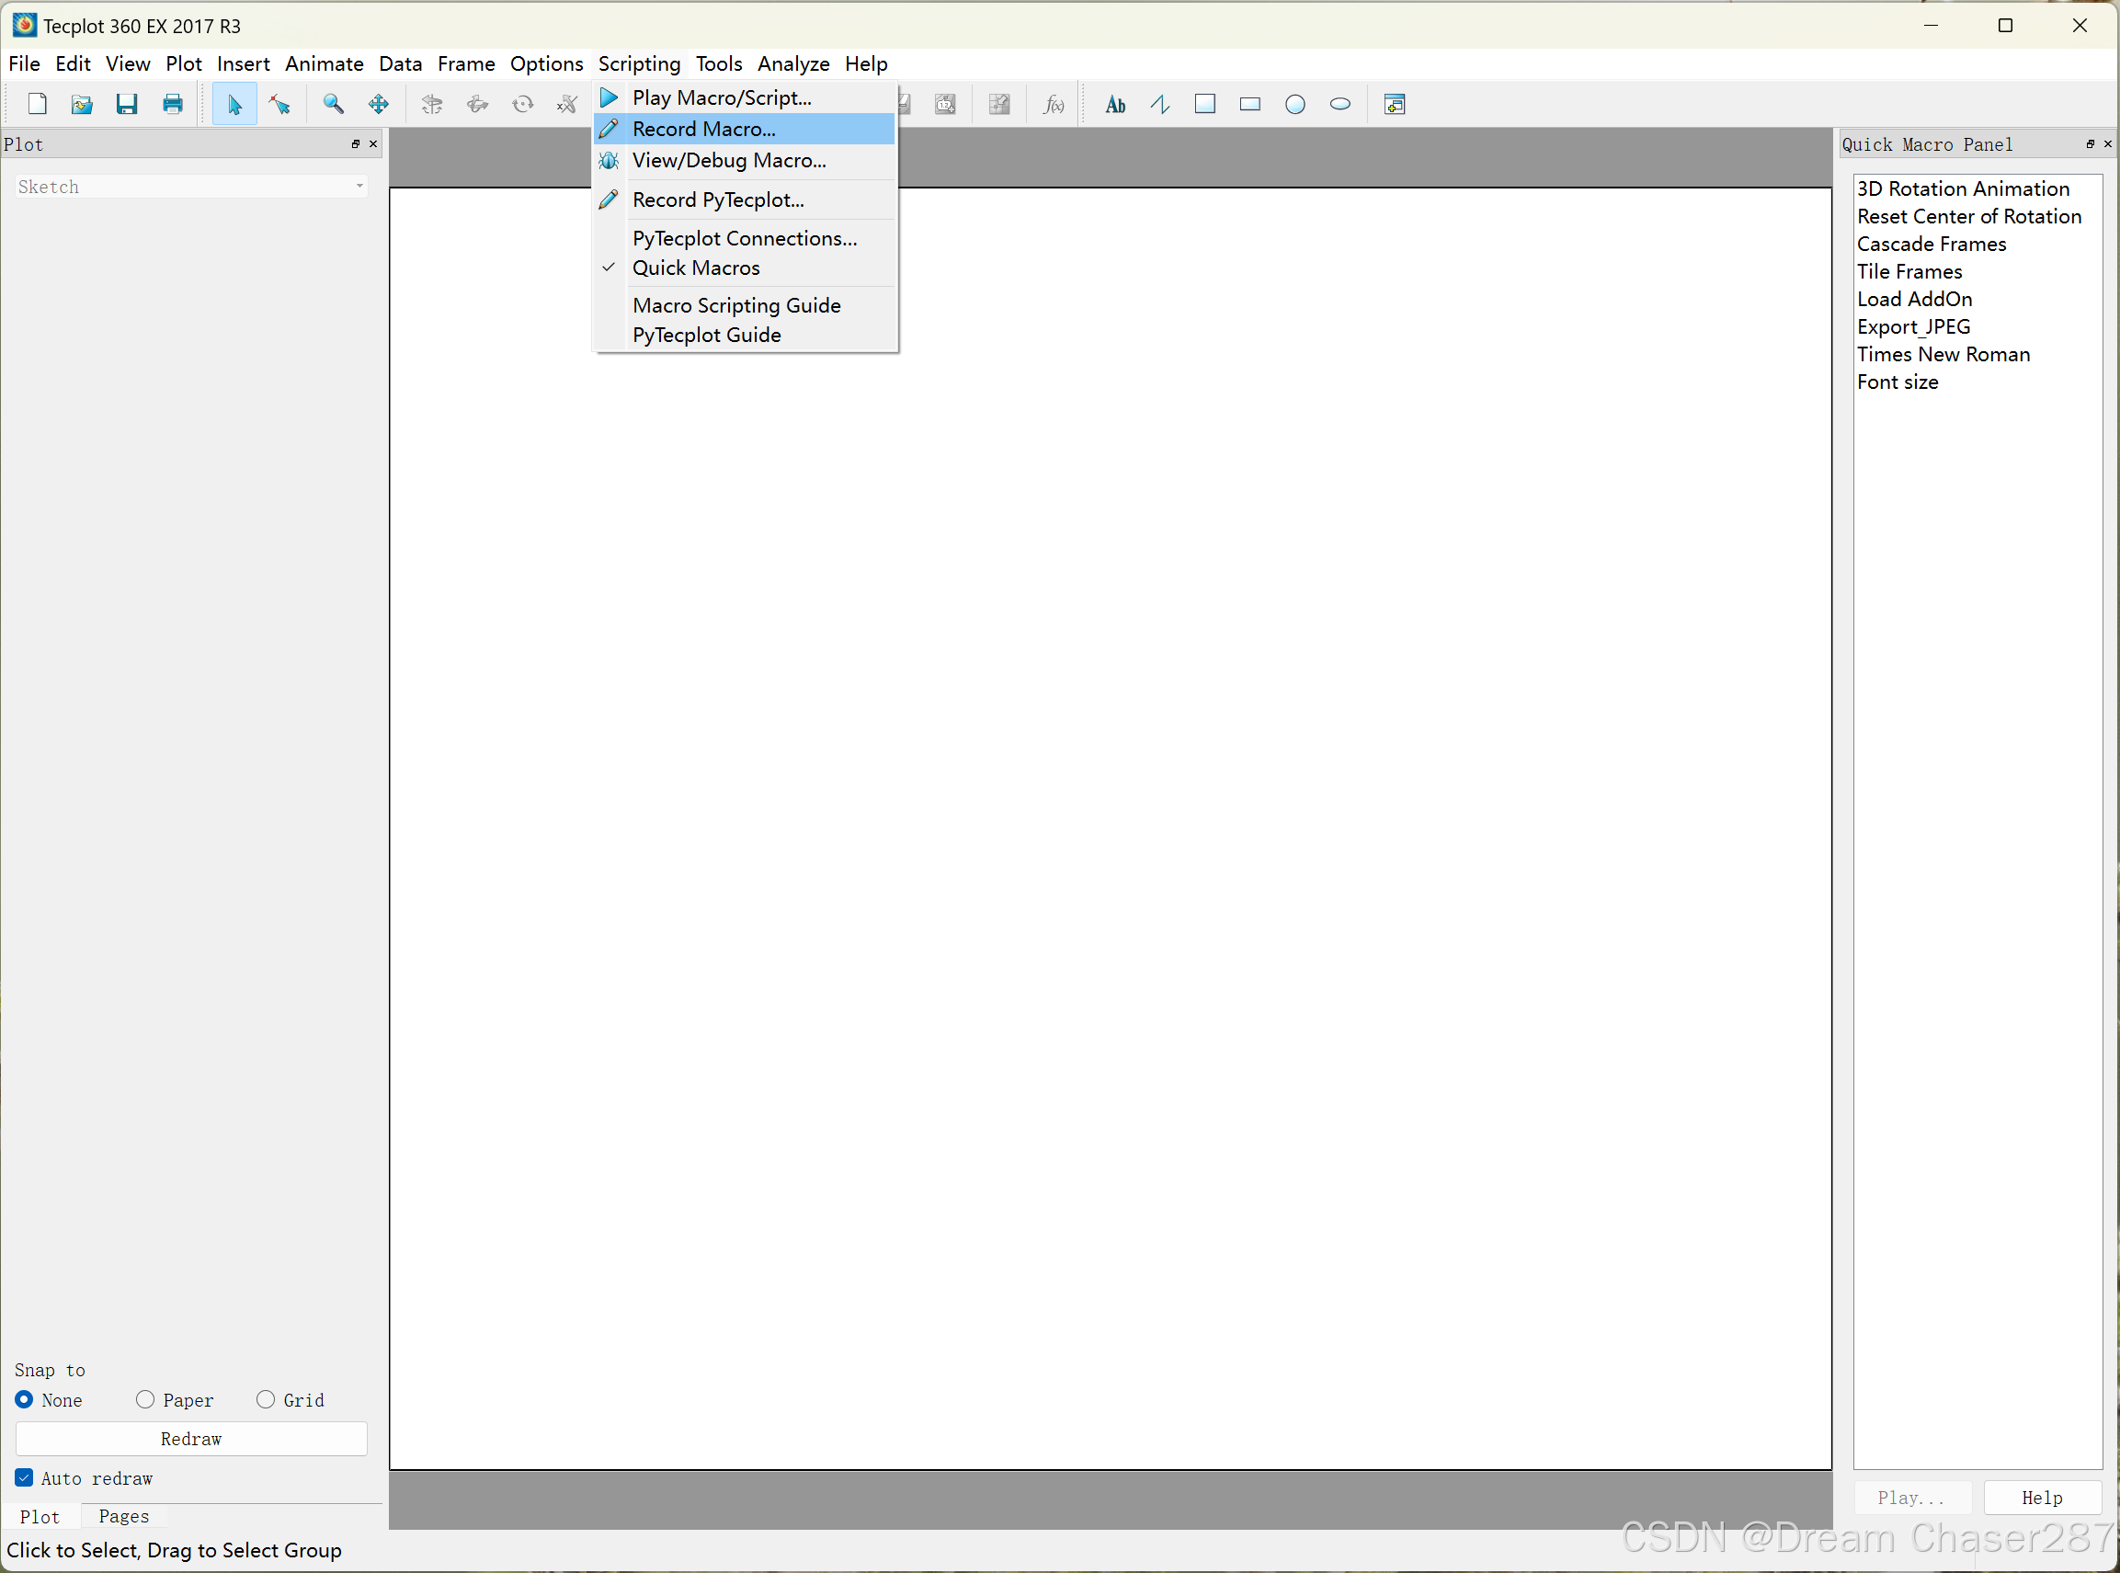Undock the Plot sidebar panel
The height and width of the screenshot is (1573, 2120).
coord(355,143)
